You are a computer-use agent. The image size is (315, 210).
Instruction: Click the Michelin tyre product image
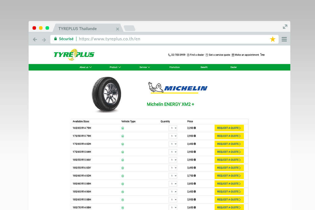pos(107,94)
